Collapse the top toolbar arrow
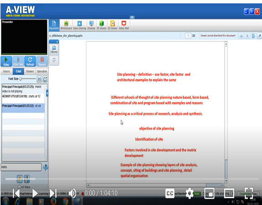 point(132,17)
